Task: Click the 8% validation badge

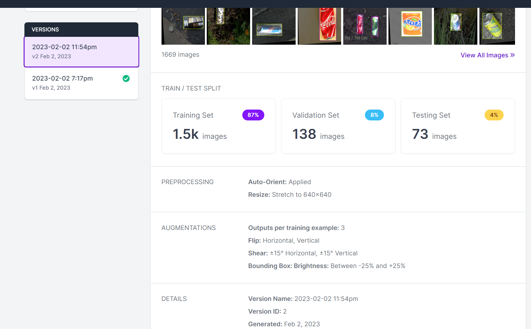Action: (374, 115)
